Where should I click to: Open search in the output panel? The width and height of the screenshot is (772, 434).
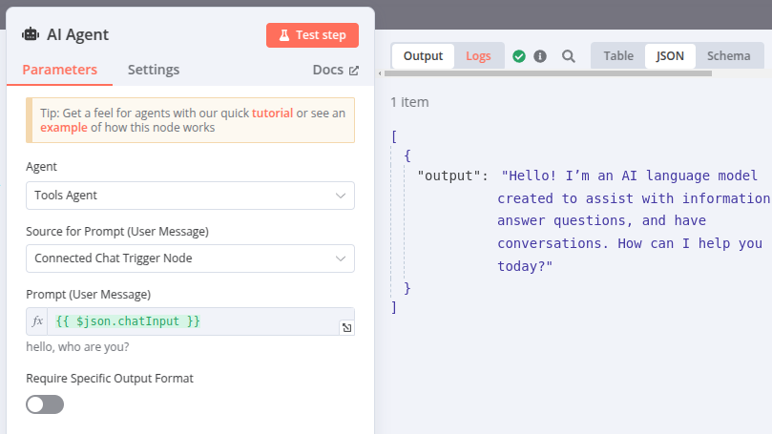(569, 56)
